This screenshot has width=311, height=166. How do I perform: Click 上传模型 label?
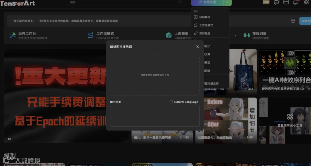click(x=181, y=34)
